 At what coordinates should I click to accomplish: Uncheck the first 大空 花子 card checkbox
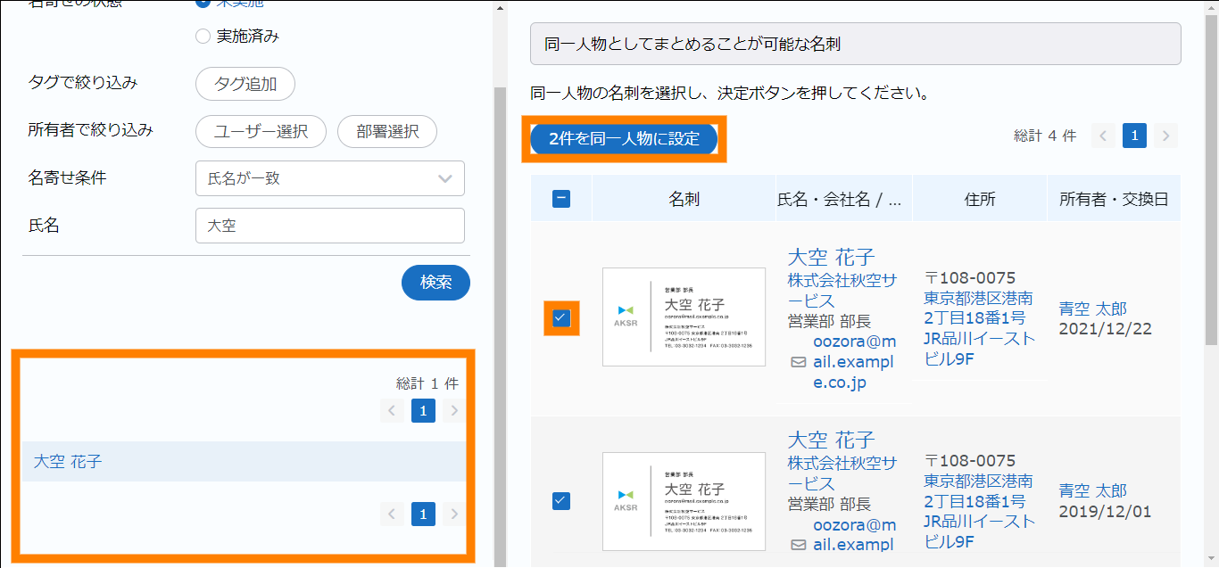[x=561, y=317]
